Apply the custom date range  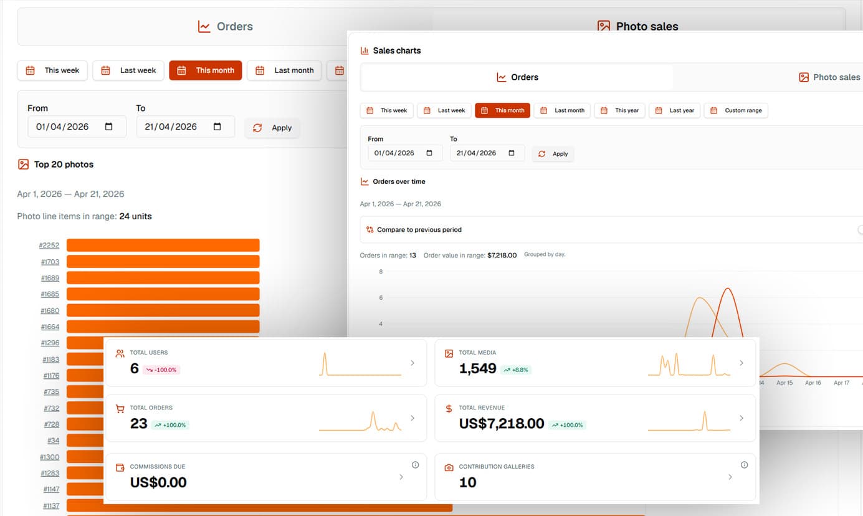click(554, 154)
